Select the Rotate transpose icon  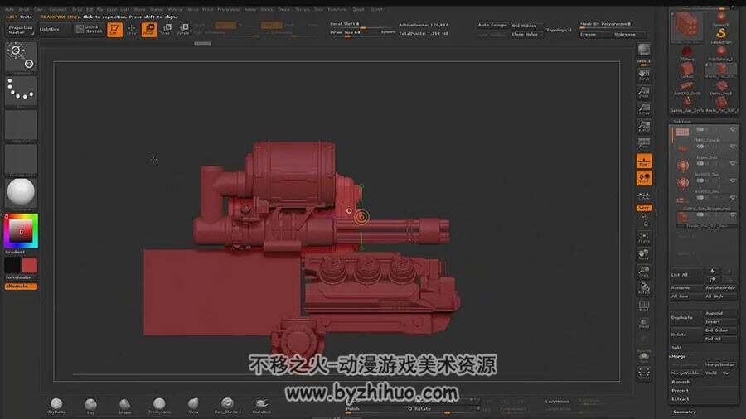click(x=184, y=30)
